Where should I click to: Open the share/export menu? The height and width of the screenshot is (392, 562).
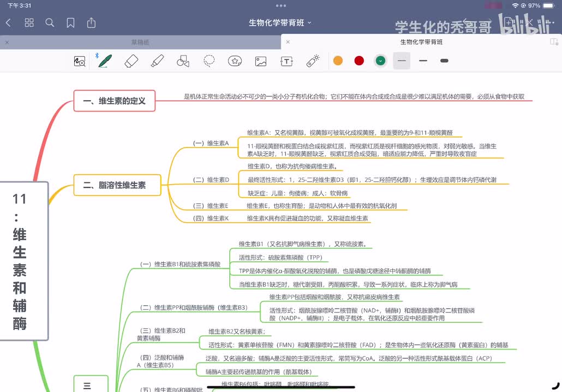coord(92,22)
